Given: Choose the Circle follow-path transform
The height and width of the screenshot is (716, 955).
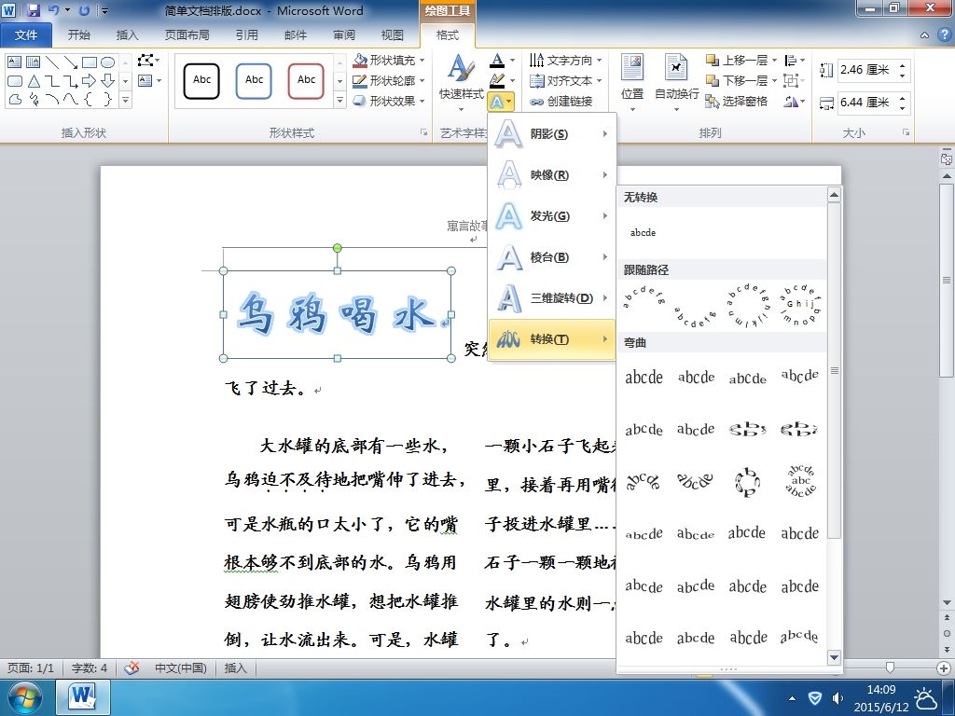Looking at the screenshot, I should point(748,305).
